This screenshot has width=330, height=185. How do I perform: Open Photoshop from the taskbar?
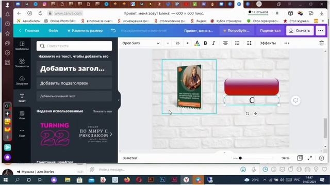(x=162, y=180)
